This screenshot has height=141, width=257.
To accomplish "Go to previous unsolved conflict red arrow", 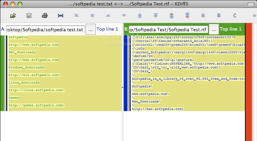I will [172, 15].
